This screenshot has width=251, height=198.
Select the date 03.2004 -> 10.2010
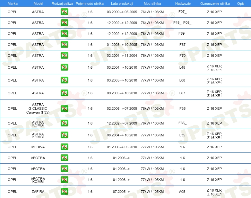click(122, 67)
